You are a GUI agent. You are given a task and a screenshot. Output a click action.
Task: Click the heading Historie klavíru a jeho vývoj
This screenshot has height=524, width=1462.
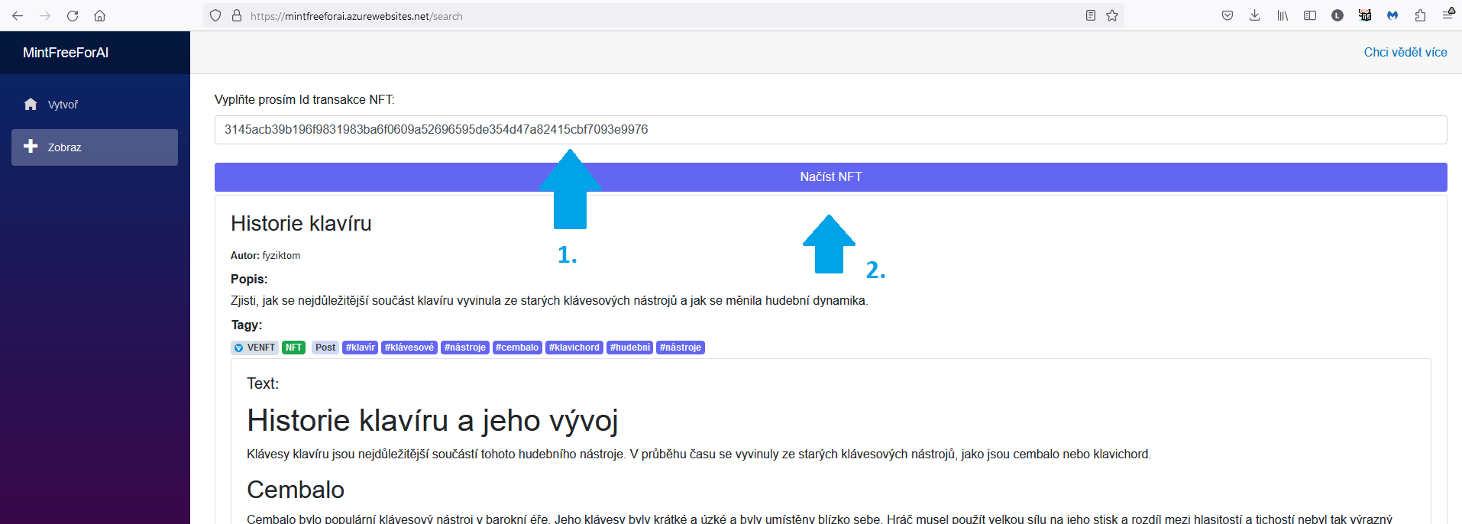coord(432,421)
